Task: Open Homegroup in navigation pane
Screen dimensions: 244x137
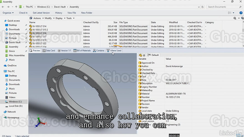Action: [x=13, y=118]
